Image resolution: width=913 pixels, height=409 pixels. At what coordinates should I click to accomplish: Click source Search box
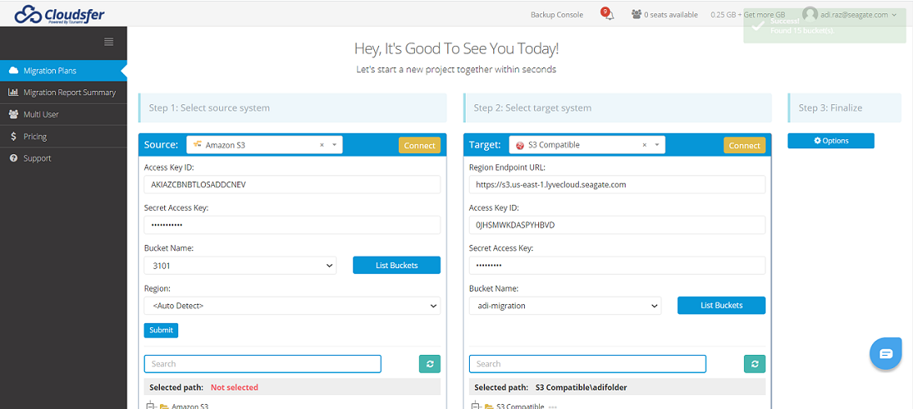click(262, 363)
